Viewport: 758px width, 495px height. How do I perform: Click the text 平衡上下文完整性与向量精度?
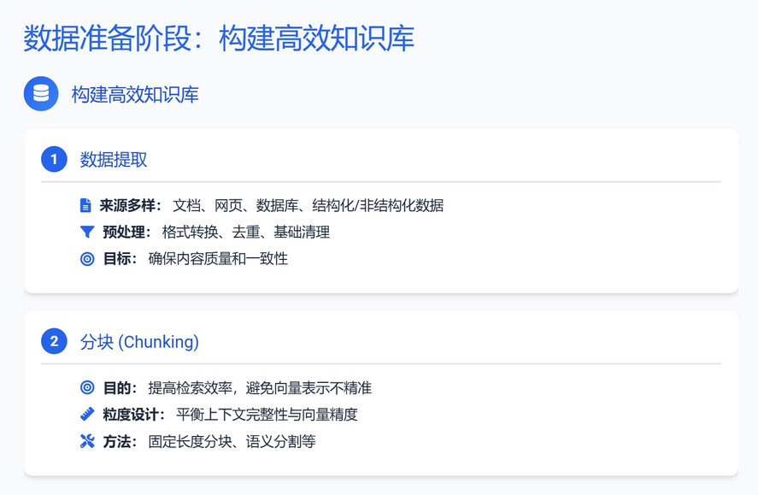pos(267,415)
